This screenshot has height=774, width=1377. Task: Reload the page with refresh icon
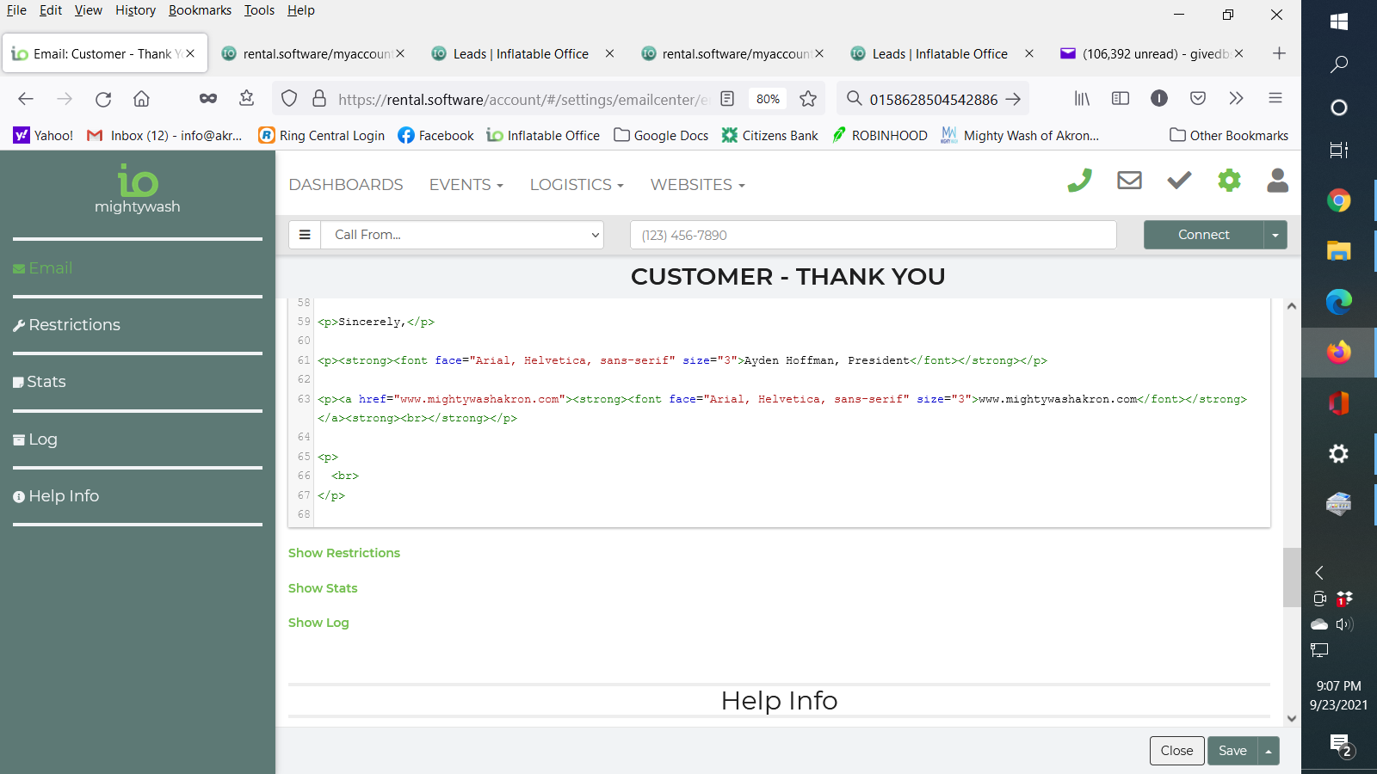coord(103,99)
